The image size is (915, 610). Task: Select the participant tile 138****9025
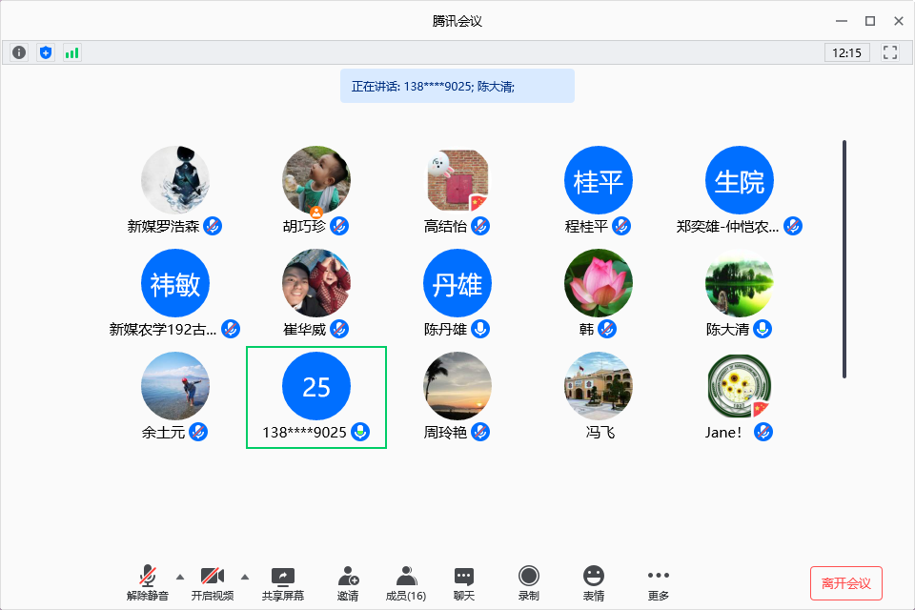tap(316, 396)
